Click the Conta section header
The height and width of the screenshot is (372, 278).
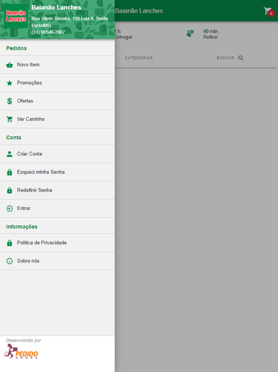(x=14, y=137)
